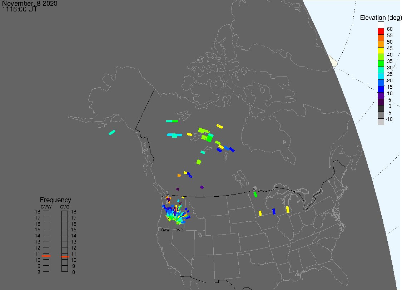This screenshot has height=290, width=402.
Task: Click the red marker on cvw frequency bar
Action: click(x=46, y=256)
